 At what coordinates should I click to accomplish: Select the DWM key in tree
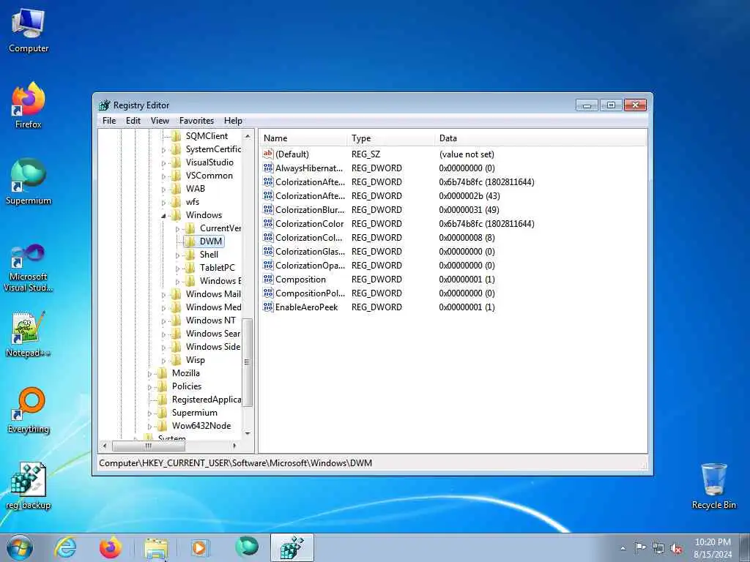pyautogui.click(x=210, y=241)
